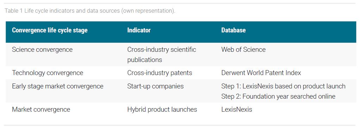Click the 'Start-up companies' indicator
Screen dimensions: 360x130
[x=155, y=86]
